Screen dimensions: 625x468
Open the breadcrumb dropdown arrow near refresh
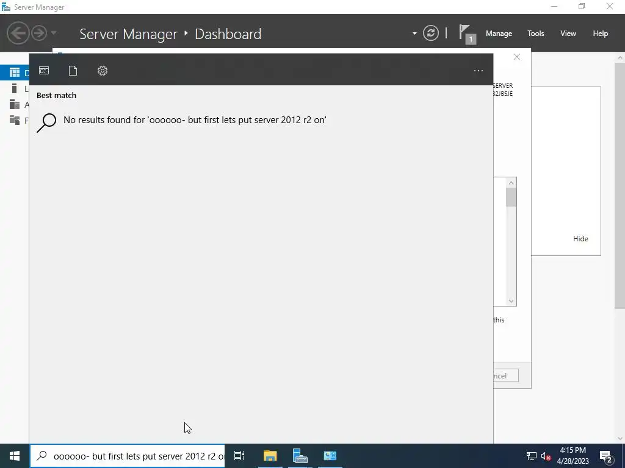414,34
